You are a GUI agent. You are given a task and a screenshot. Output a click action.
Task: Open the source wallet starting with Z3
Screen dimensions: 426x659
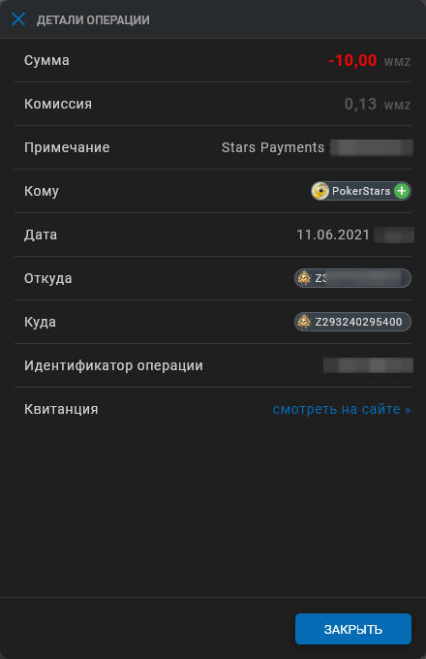(352, 278)
